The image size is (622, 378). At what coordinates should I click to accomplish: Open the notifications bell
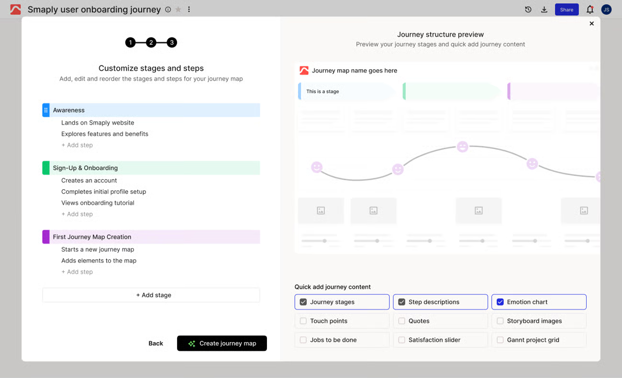tap(590, 9)
